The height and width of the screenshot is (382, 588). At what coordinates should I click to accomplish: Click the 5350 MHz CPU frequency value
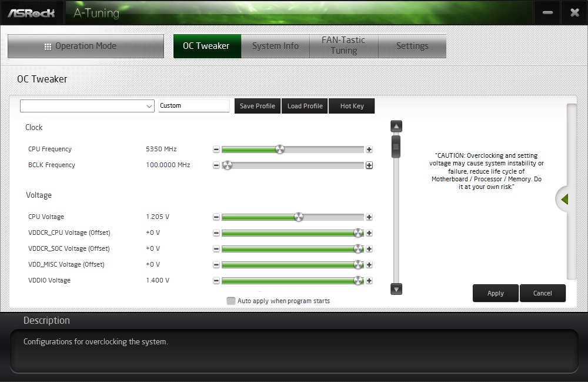(161, 149)
